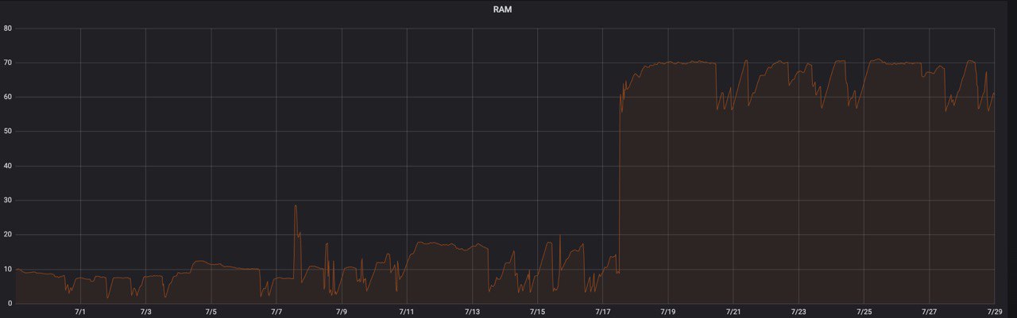The width and height of the screenshot is (1017, 318).
Task: Click the 0 value on y-axis
Action: pos(10,303)
